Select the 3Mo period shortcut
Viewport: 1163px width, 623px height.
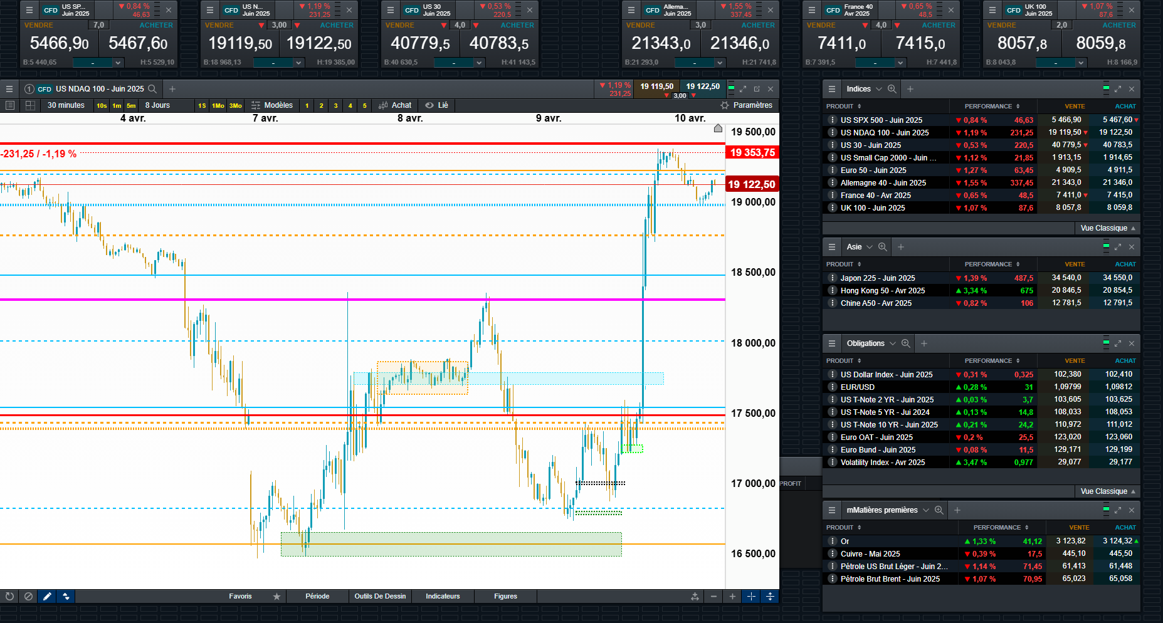pos(236,105)
